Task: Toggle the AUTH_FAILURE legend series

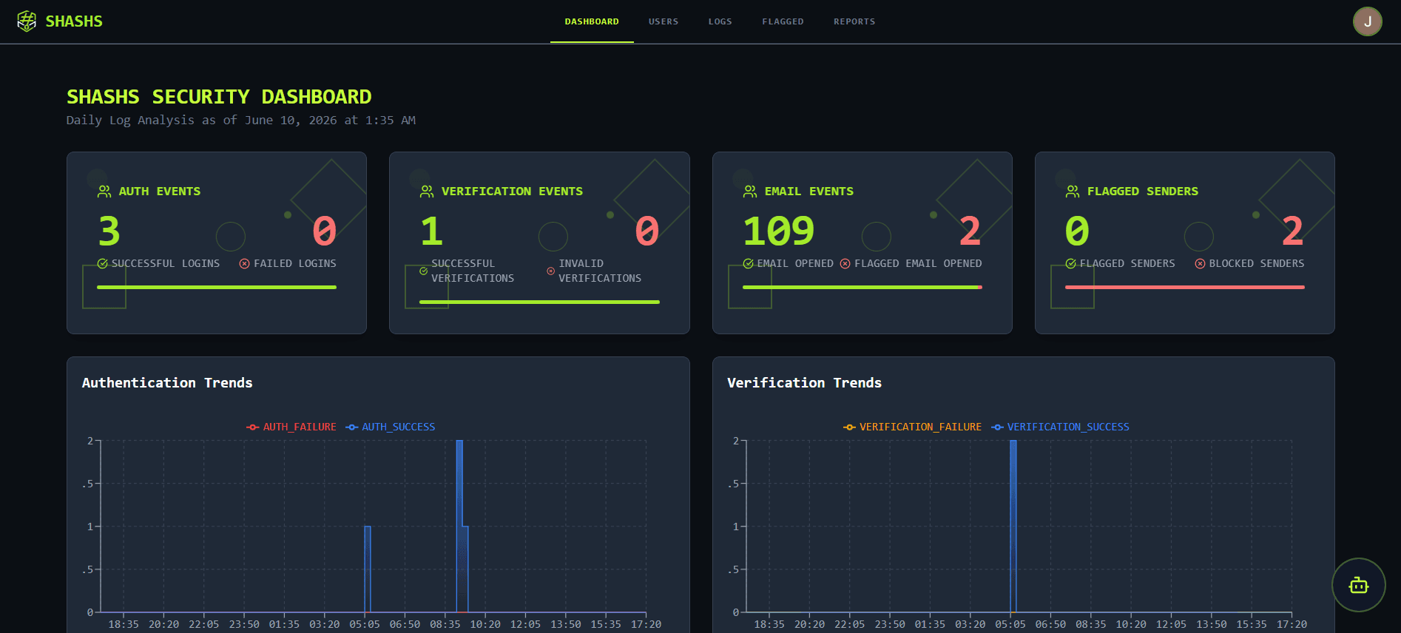Action: click(x=291, y=427)
